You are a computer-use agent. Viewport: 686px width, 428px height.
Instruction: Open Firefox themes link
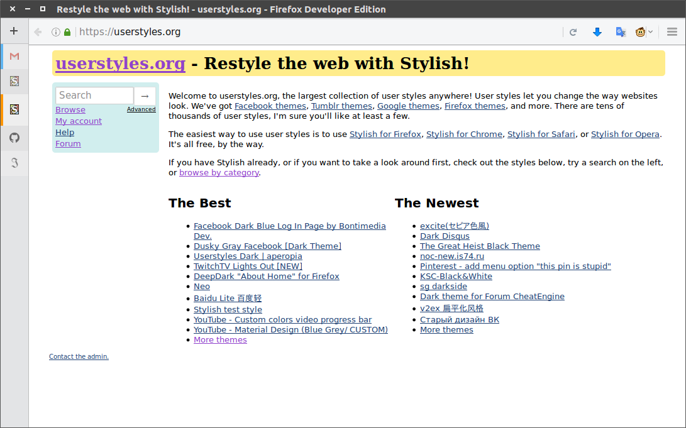tap(475, 106)
